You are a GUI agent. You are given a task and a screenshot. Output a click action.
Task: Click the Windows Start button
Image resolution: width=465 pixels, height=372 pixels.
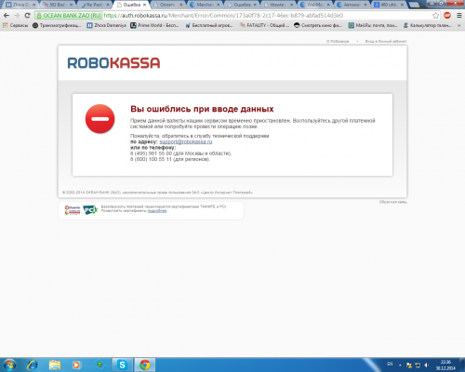point(9,365)
